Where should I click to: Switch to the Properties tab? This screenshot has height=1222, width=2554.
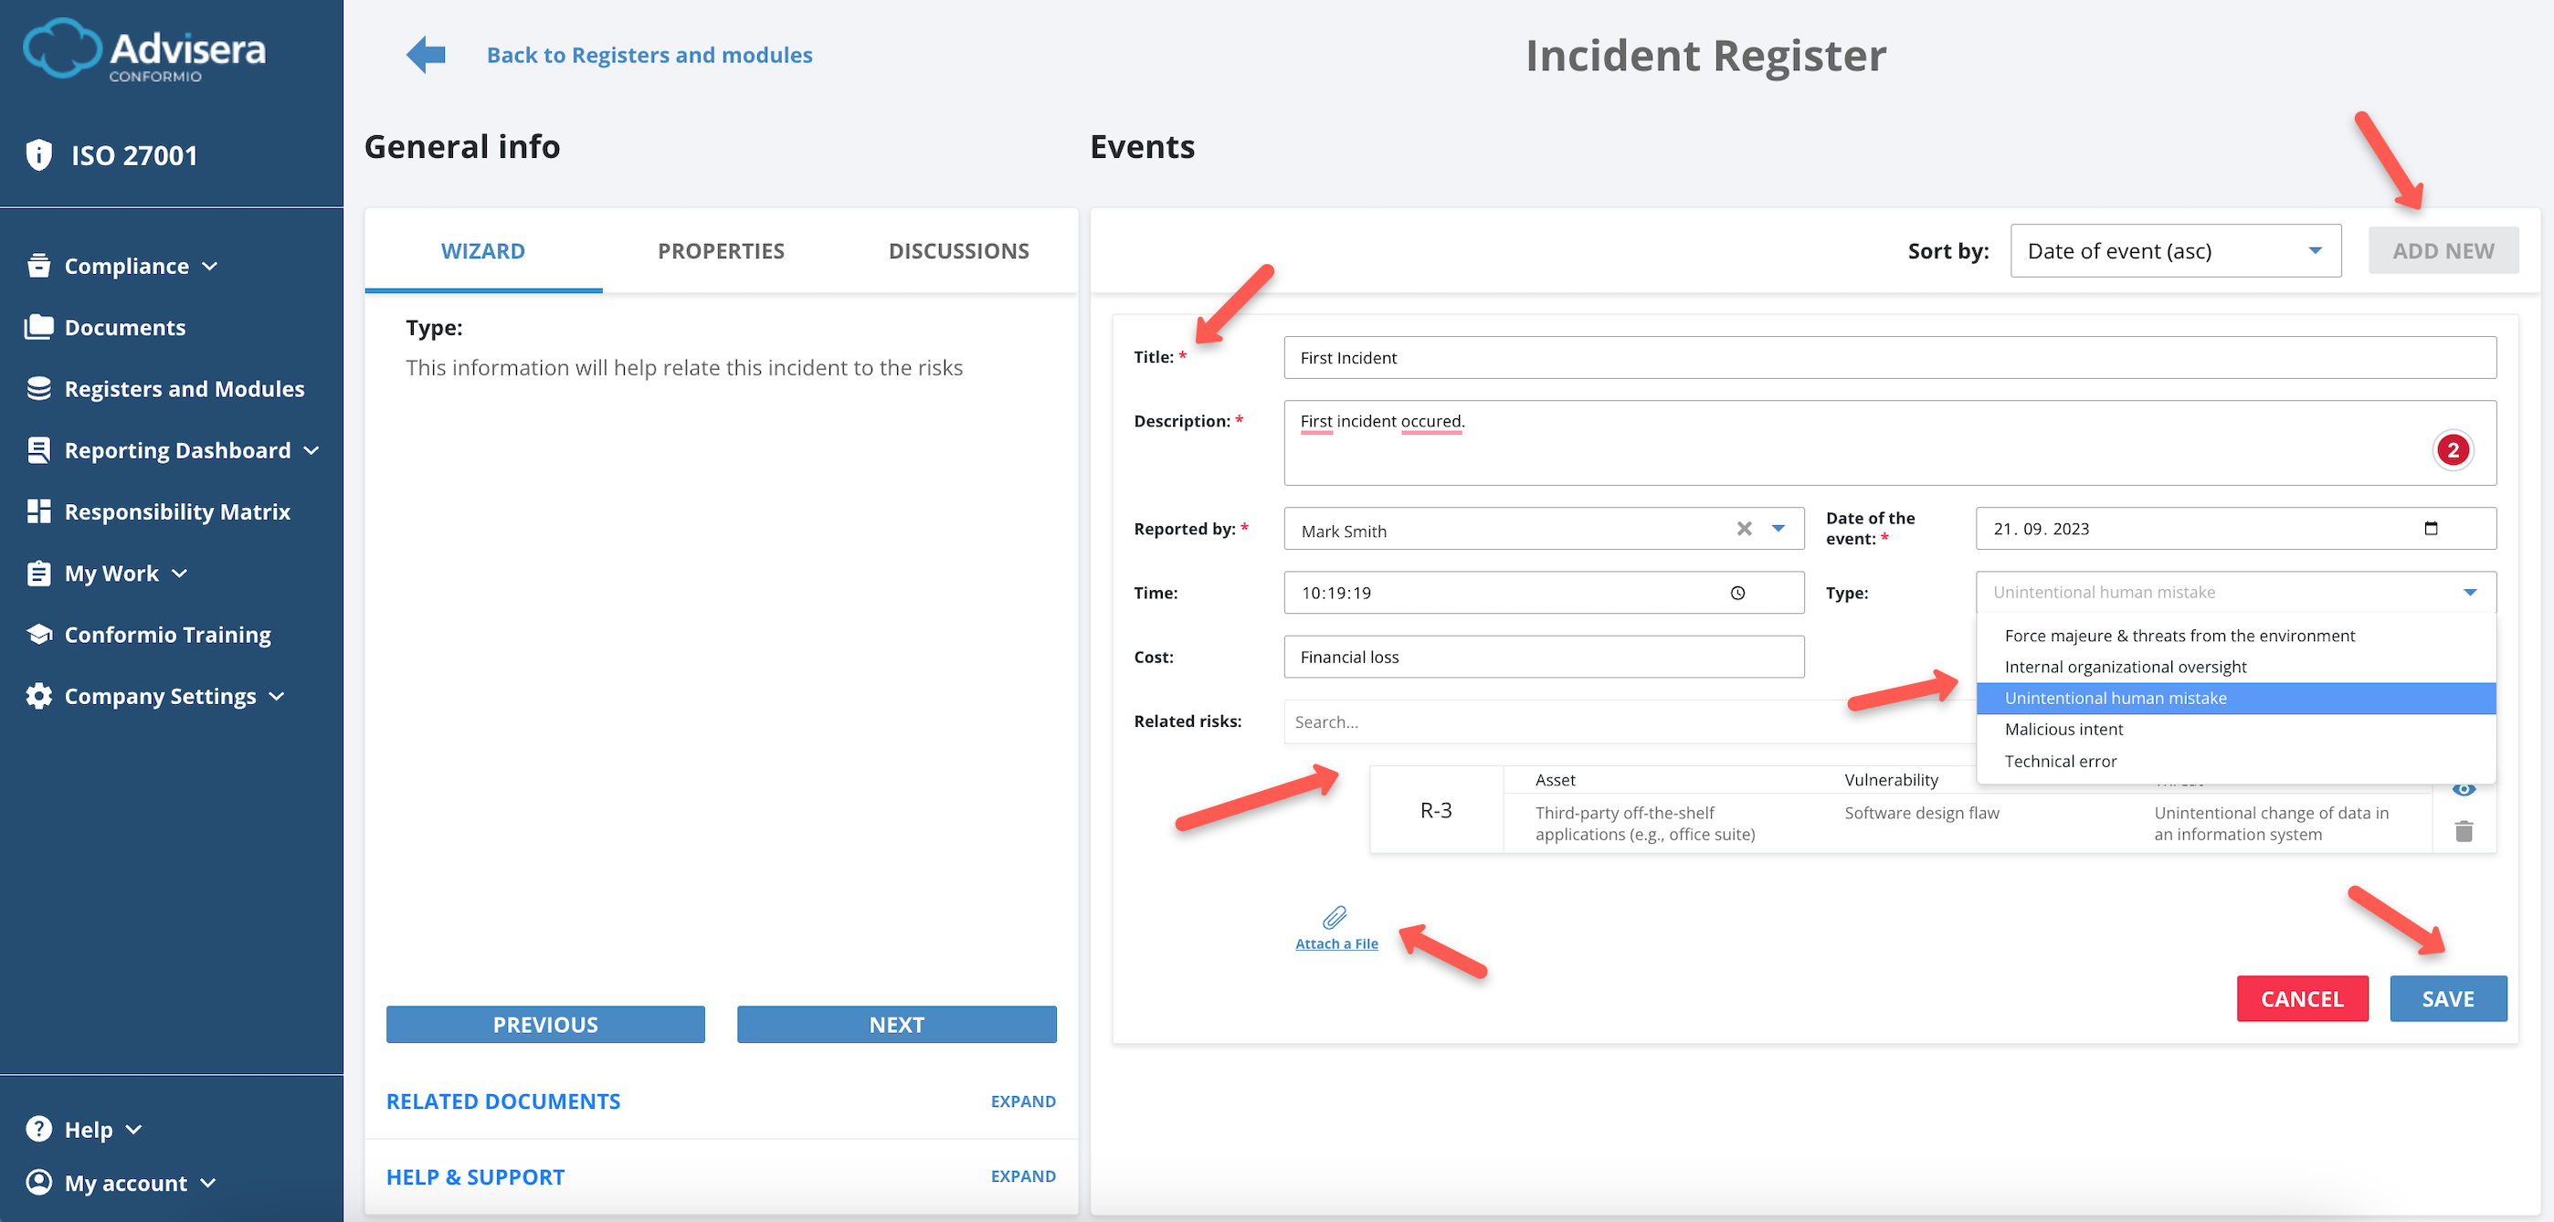[x=721, y=251]
